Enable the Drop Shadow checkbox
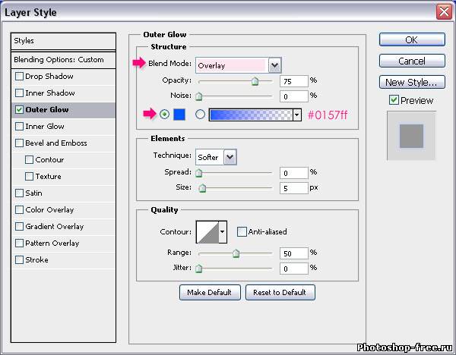Image resolution: width=456 pixels, height=355 pixels. click(20, 77)
